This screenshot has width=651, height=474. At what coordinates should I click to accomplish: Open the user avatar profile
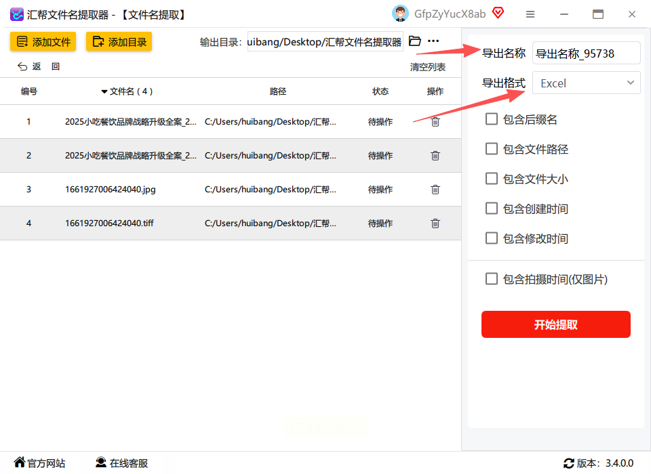[400, 14]
